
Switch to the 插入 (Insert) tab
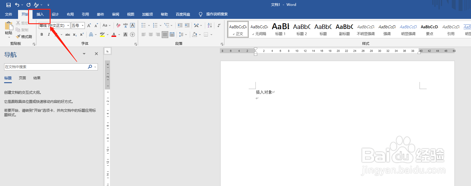[x=40, y=14]
